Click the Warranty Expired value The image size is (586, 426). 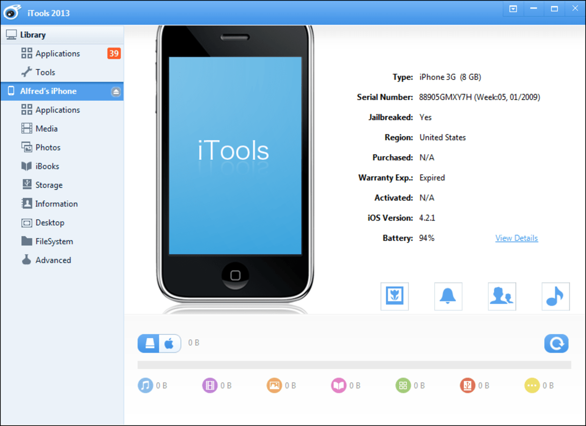click(x=432, y=178)
